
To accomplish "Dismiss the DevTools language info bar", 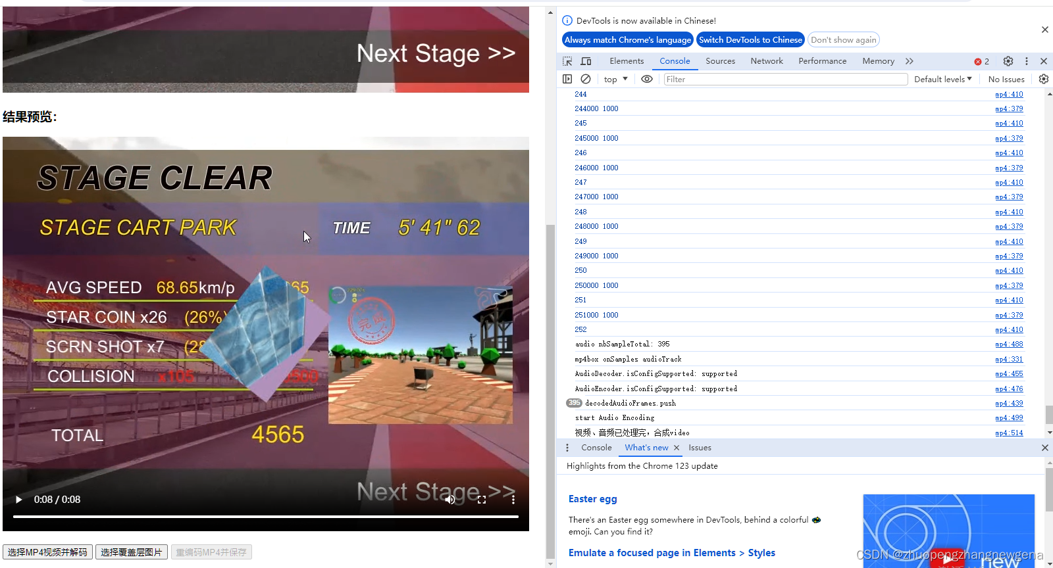I will click(x=1045, y=30).
